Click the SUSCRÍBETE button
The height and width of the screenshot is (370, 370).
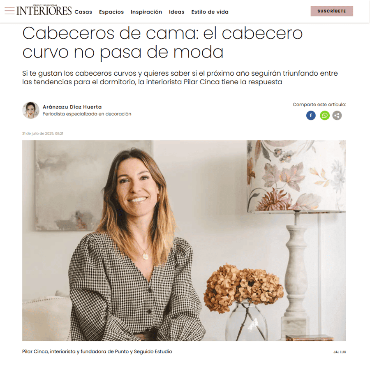tap(331, 11)
